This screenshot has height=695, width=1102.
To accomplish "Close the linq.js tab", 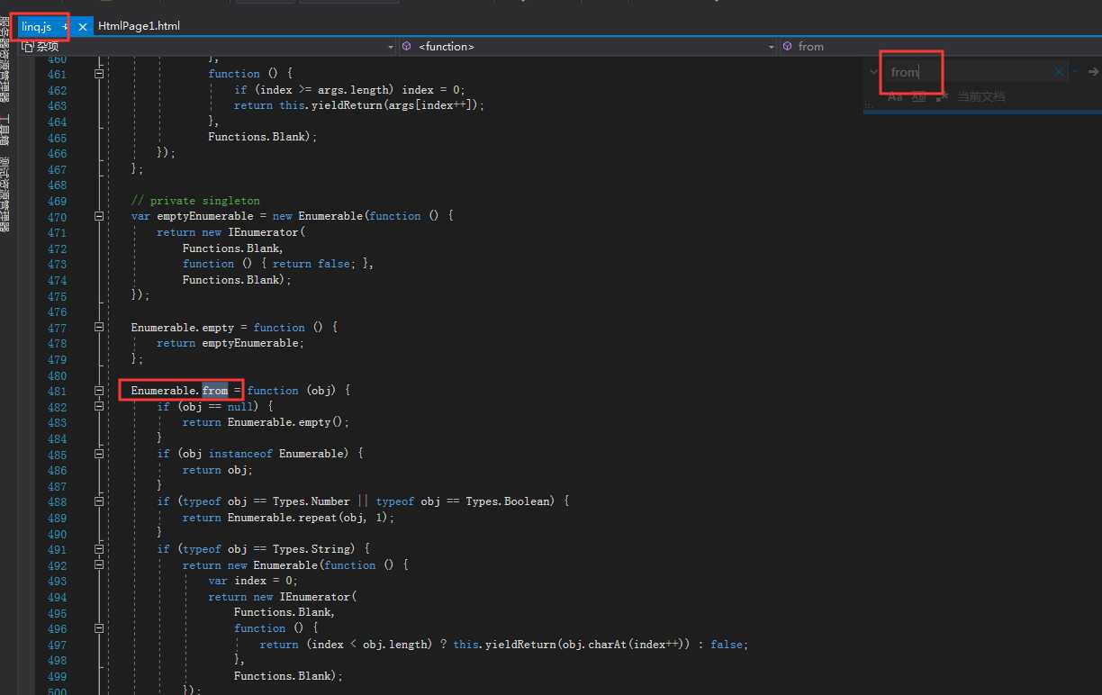I will point(83,27).
